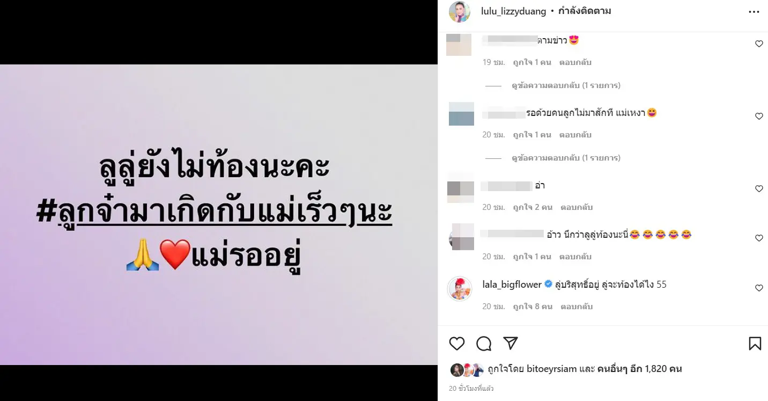Open lulu_lizzyduang profile picture
768x401 pixels.
click(460, 12)
